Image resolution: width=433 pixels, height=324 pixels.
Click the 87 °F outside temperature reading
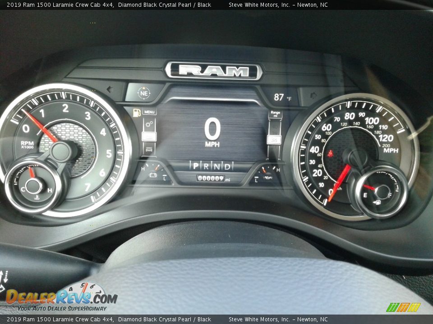[282, 97]
